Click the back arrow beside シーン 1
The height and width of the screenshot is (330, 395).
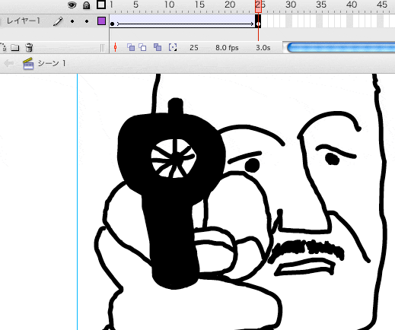click(x=9, y=63)
